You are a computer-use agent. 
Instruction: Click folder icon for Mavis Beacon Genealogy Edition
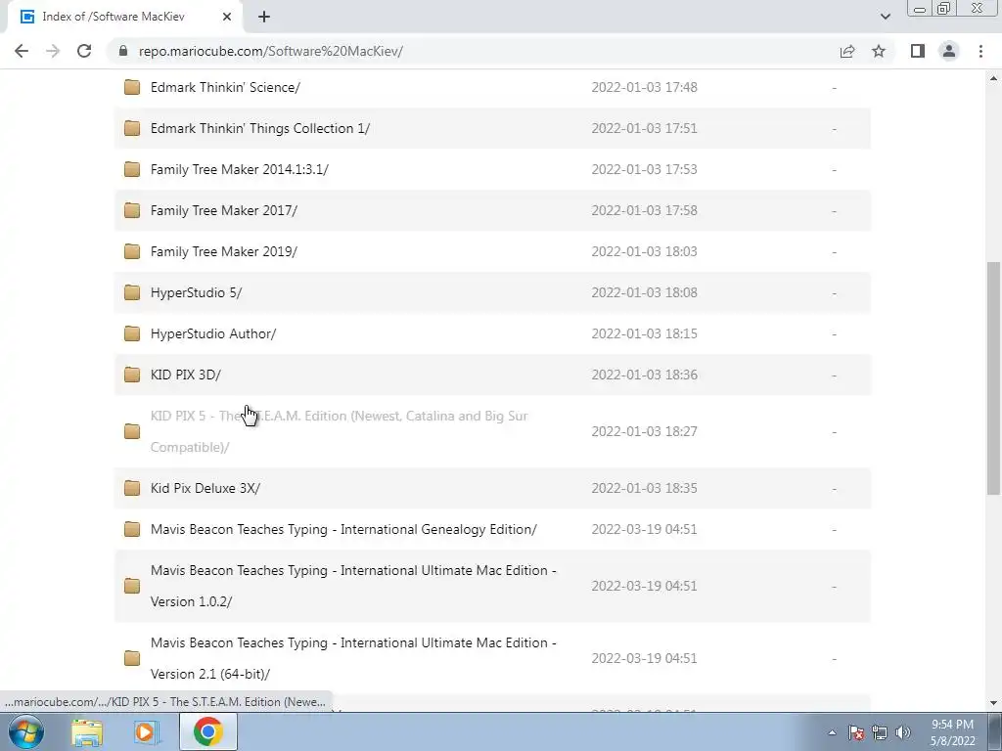point(132,529)
